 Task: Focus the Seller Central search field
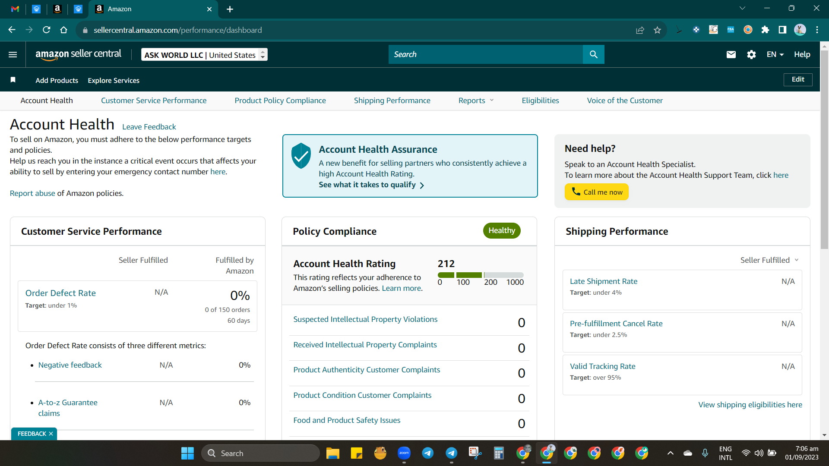(x=485, y=54)
